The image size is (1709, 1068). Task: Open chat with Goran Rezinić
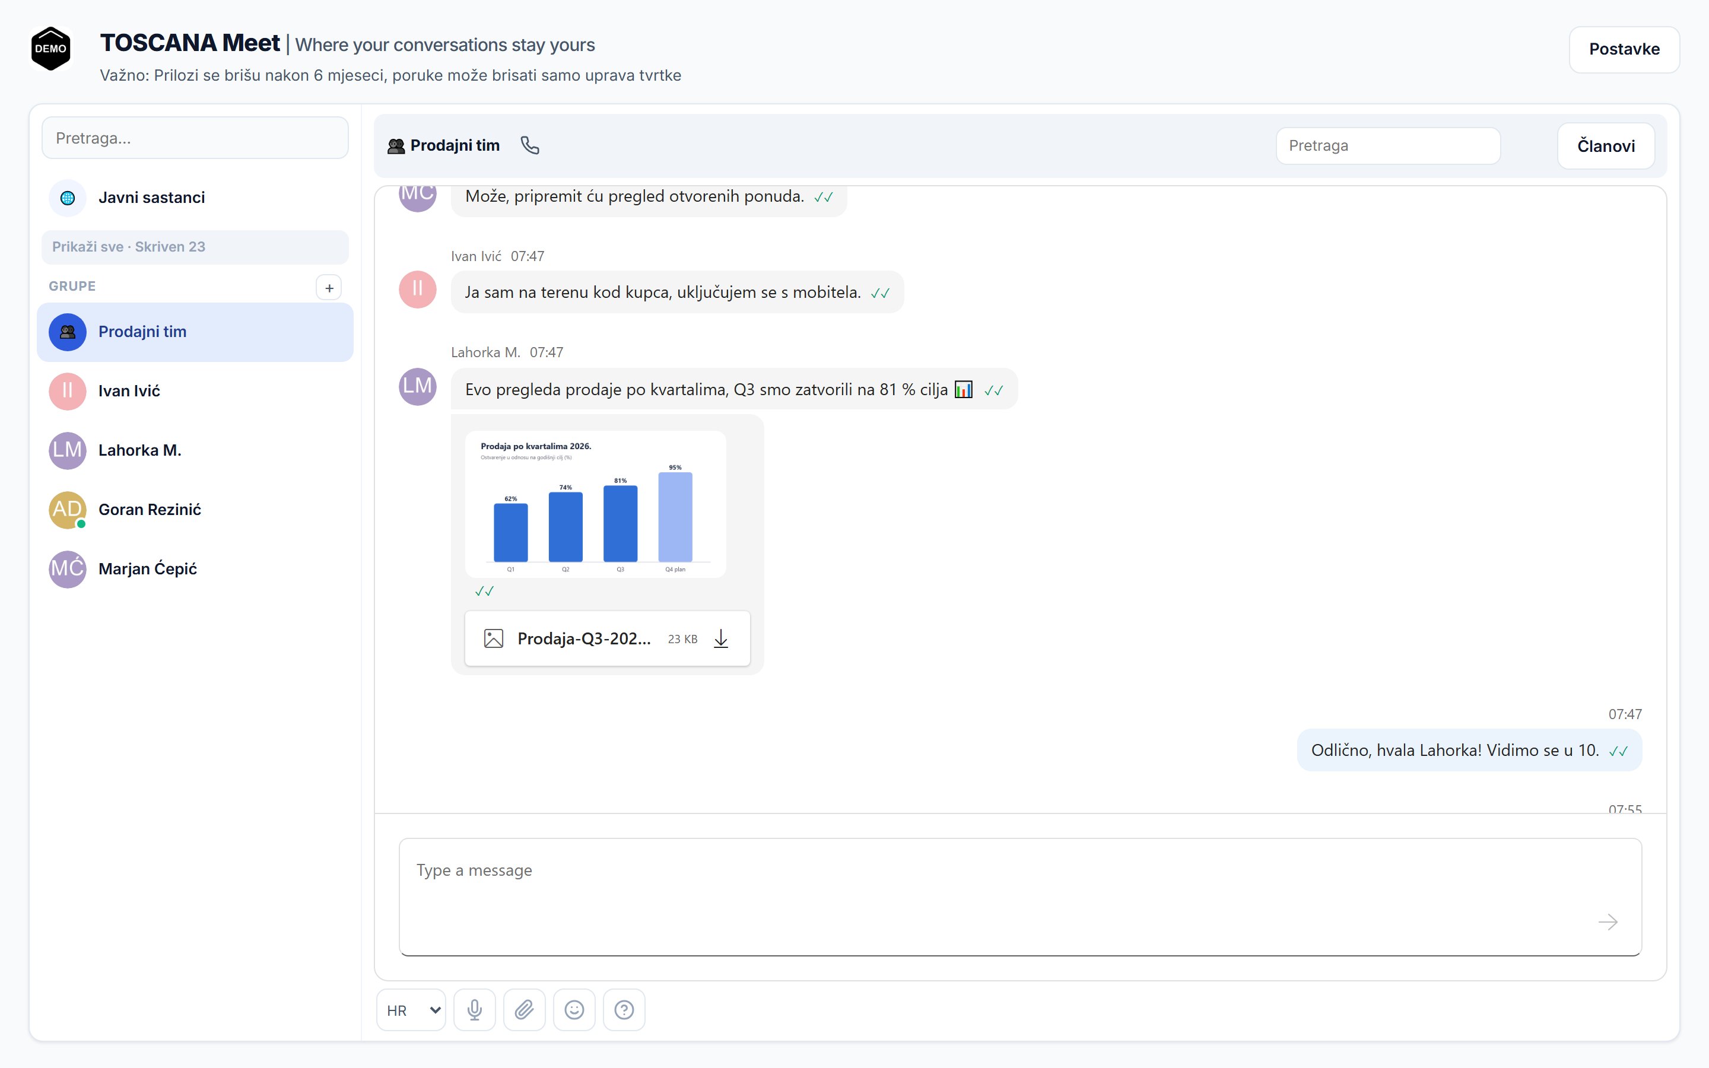coord(195,510)
